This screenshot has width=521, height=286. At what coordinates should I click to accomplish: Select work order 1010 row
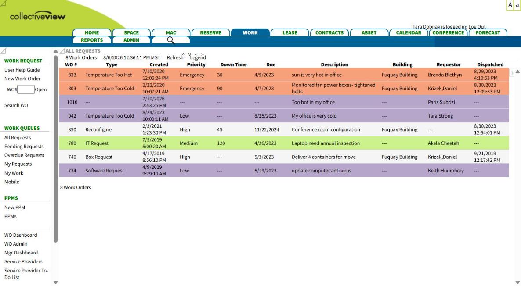coord(284,102)
